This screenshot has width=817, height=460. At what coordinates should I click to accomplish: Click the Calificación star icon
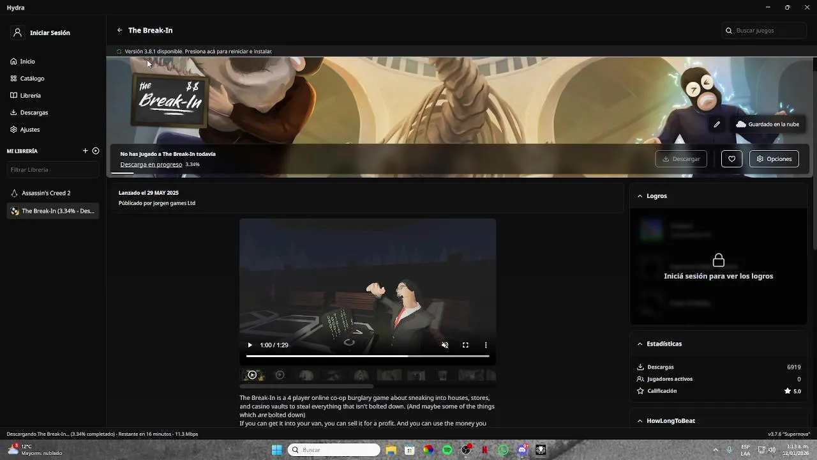(640, 391)
